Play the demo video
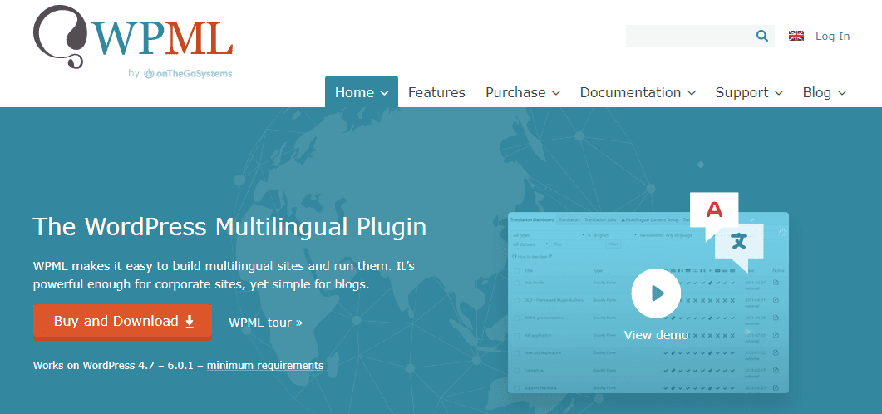This screenshot has height=414, width=882. pos(656,293)
